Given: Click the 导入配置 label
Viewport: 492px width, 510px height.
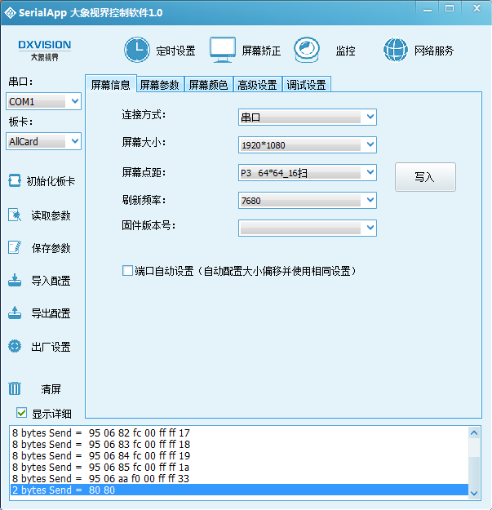Looking at the screenshot, I should pyautogui.click(x=51, y=281).
